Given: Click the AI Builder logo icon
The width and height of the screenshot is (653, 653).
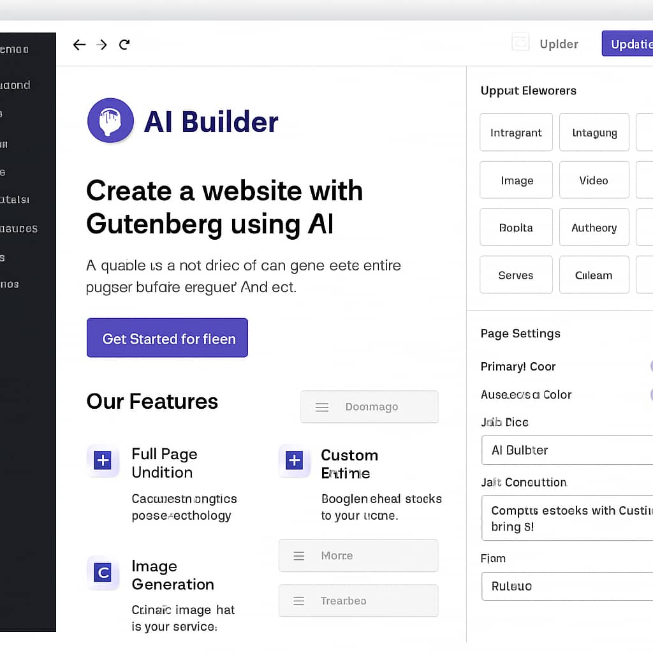Looking at the screenshot, I should pos(110,121).
